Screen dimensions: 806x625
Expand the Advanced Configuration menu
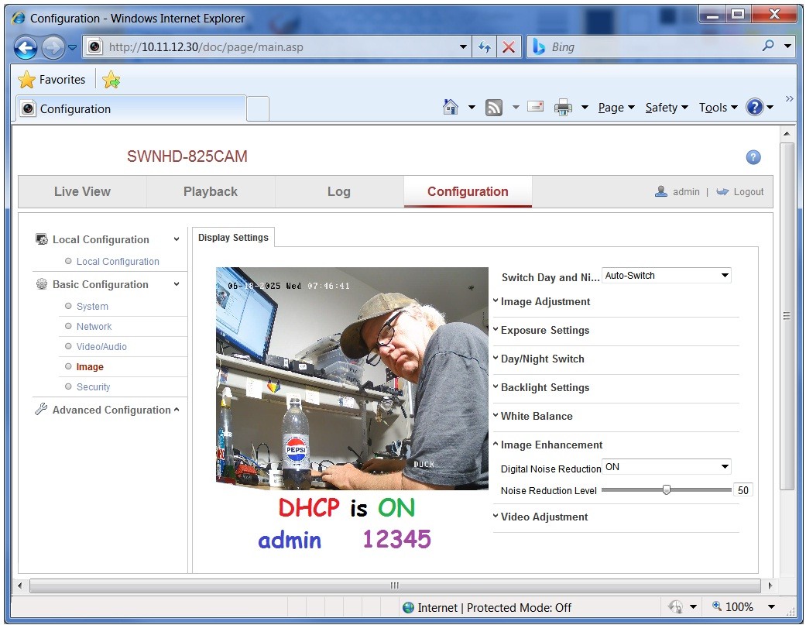click(x=106, y=410)
